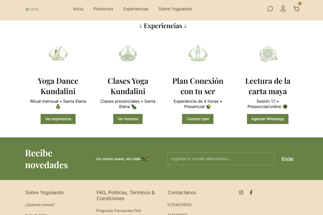Image resolution: width=323 pixels, height=215 pixels.
Task: Click the Ver experiencia button
Action: coord(58,119)
